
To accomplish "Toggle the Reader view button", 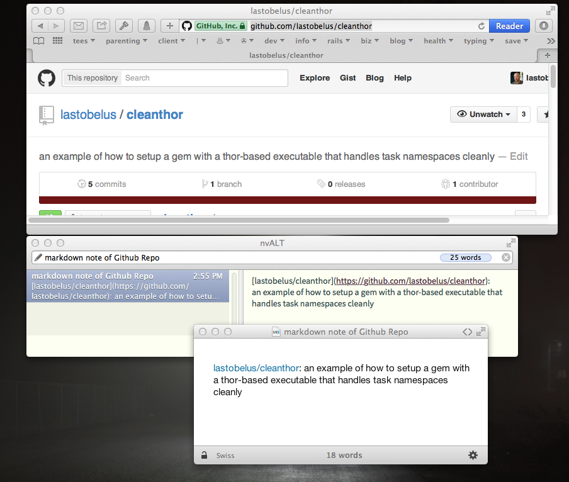I will coord(509,26).
